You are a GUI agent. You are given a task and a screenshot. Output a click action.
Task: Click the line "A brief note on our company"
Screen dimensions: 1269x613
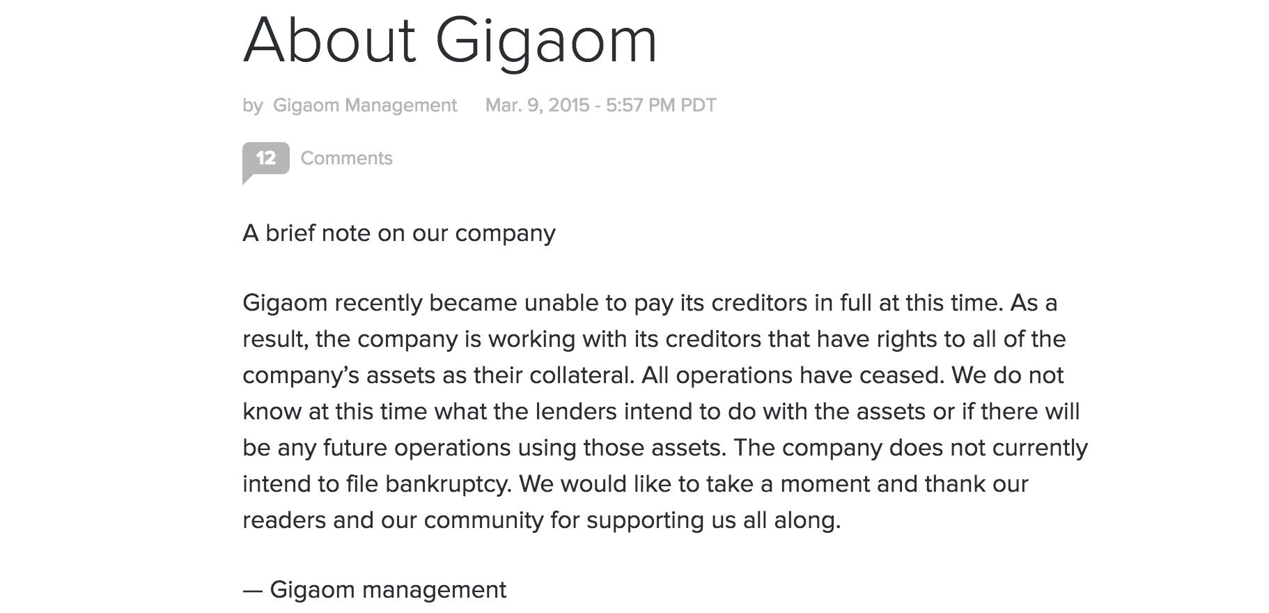(399, 233)
